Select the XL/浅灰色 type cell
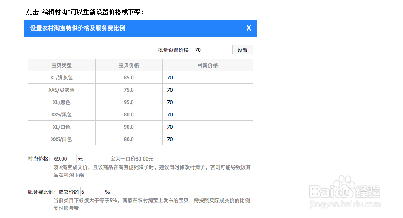This screenshot has width=403, height=218. pyautogui.click(x=62, y=77)
